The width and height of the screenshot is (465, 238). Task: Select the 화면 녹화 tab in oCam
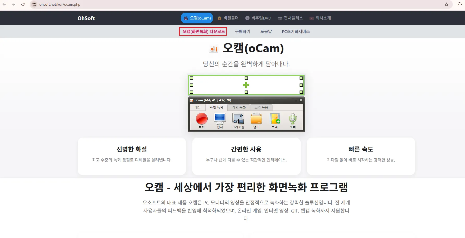pyautogui.click(x=216, y=107)
